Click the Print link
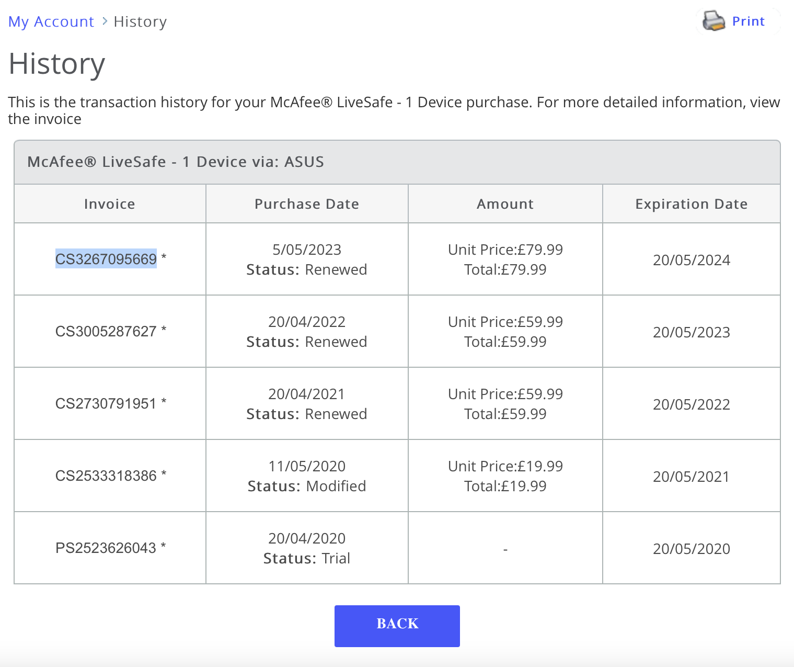Image resolution: width=794 pixels, height=667 pixels. tap(748, 21)
